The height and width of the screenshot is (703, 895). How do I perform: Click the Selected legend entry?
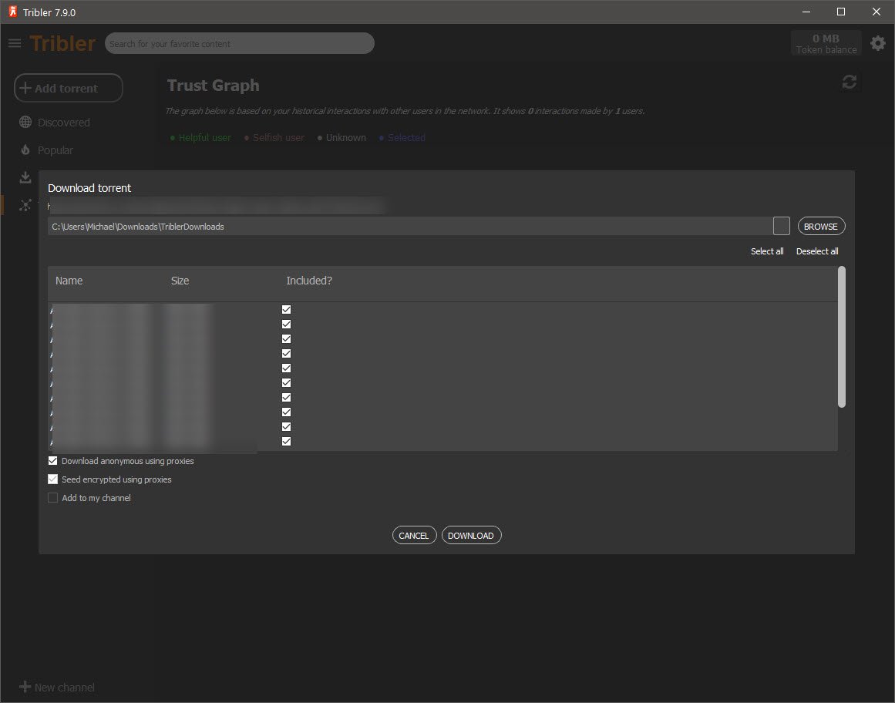coord(402,137)
